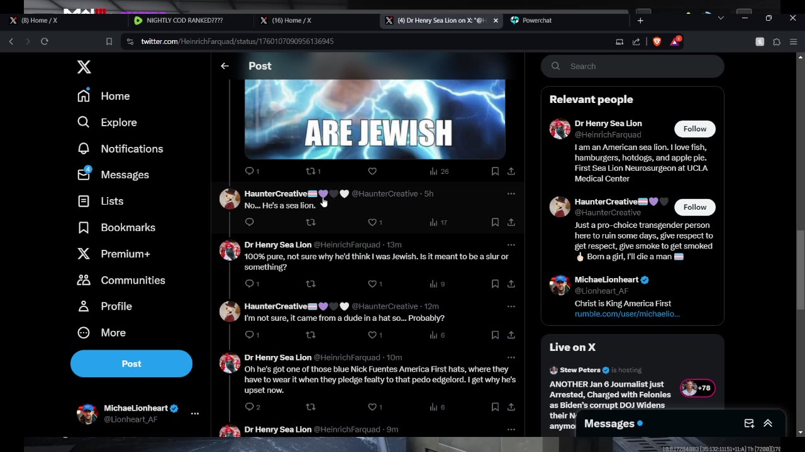The image size is (805, 452).
Task: Like the Nick Fuentes hats reply
Action: point(375,407)
